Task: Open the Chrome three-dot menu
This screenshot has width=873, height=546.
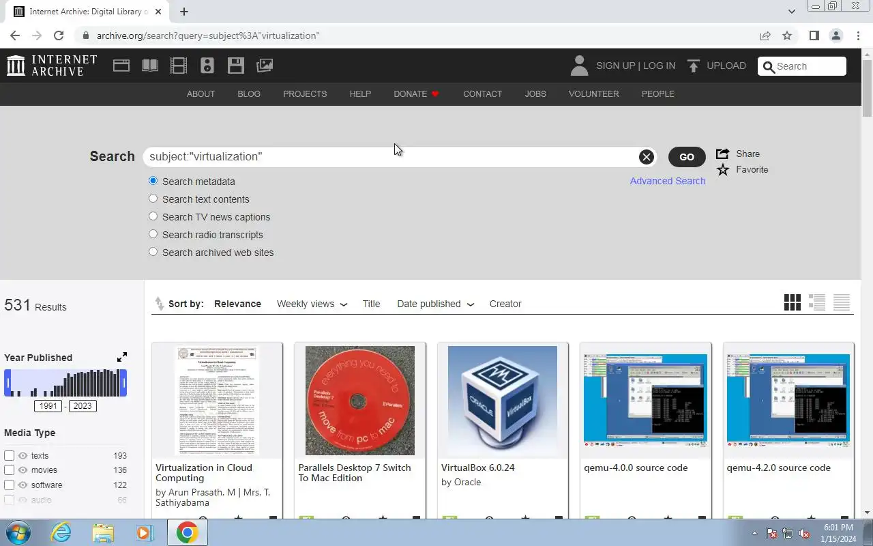Action: (x=858, y=35)
